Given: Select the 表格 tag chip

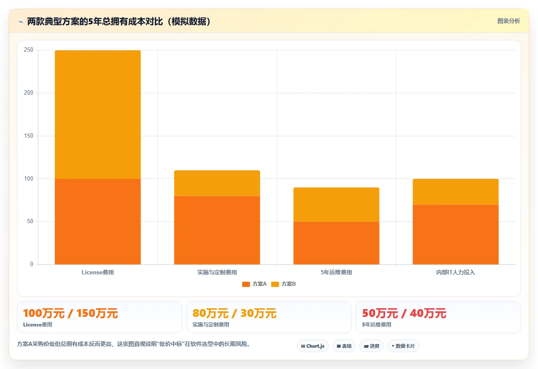Looking at the screenshot, I should [x=344, y=346].
